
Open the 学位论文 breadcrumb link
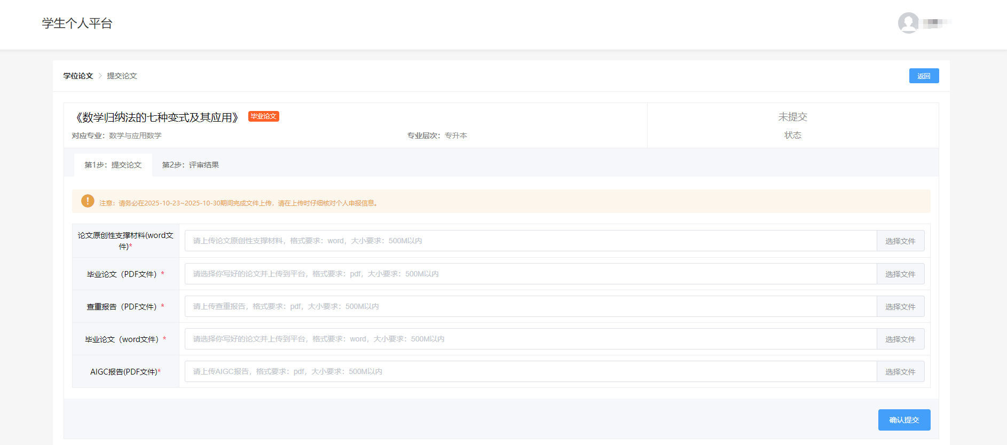pyautogui.click(x=78, y=76)
